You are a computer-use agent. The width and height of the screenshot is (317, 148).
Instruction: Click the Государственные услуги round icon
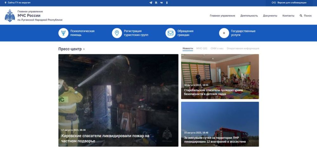(x=224, y=33)
